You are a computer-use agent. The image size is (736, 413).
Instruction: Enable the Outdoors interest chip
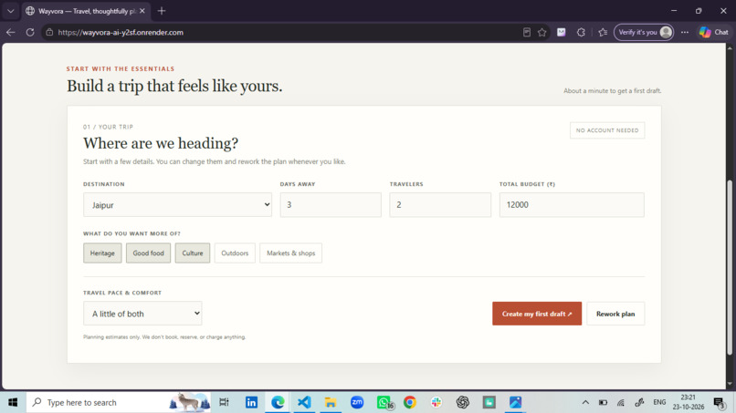(x=235, y=253)
